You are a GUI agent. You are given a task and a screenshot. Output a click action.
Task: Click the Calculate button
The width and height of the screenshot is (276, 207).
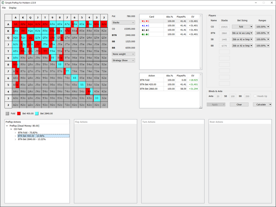(261, 105)
